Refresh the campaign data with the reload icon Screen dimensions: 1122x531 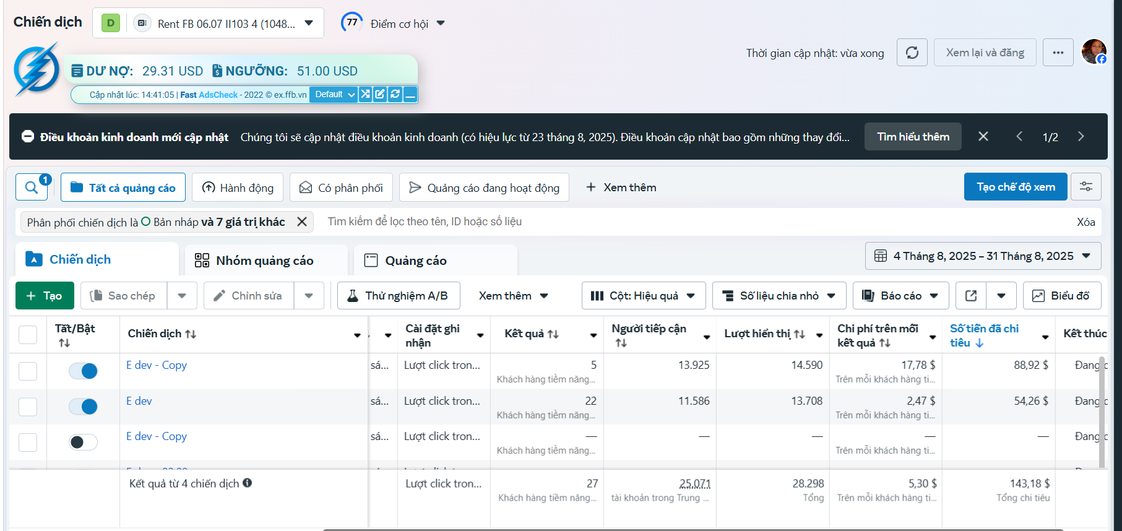coord(912,53)
